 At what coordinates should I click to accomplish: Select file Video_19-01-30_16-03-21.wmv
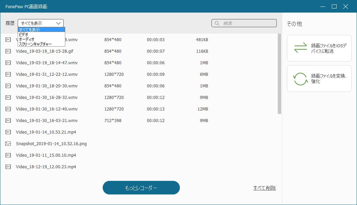[47, 120]
